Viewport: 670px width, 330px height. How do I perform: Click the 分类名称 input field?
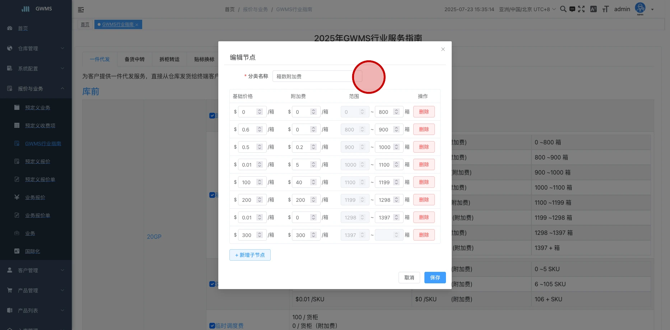[x=312, y=76]
